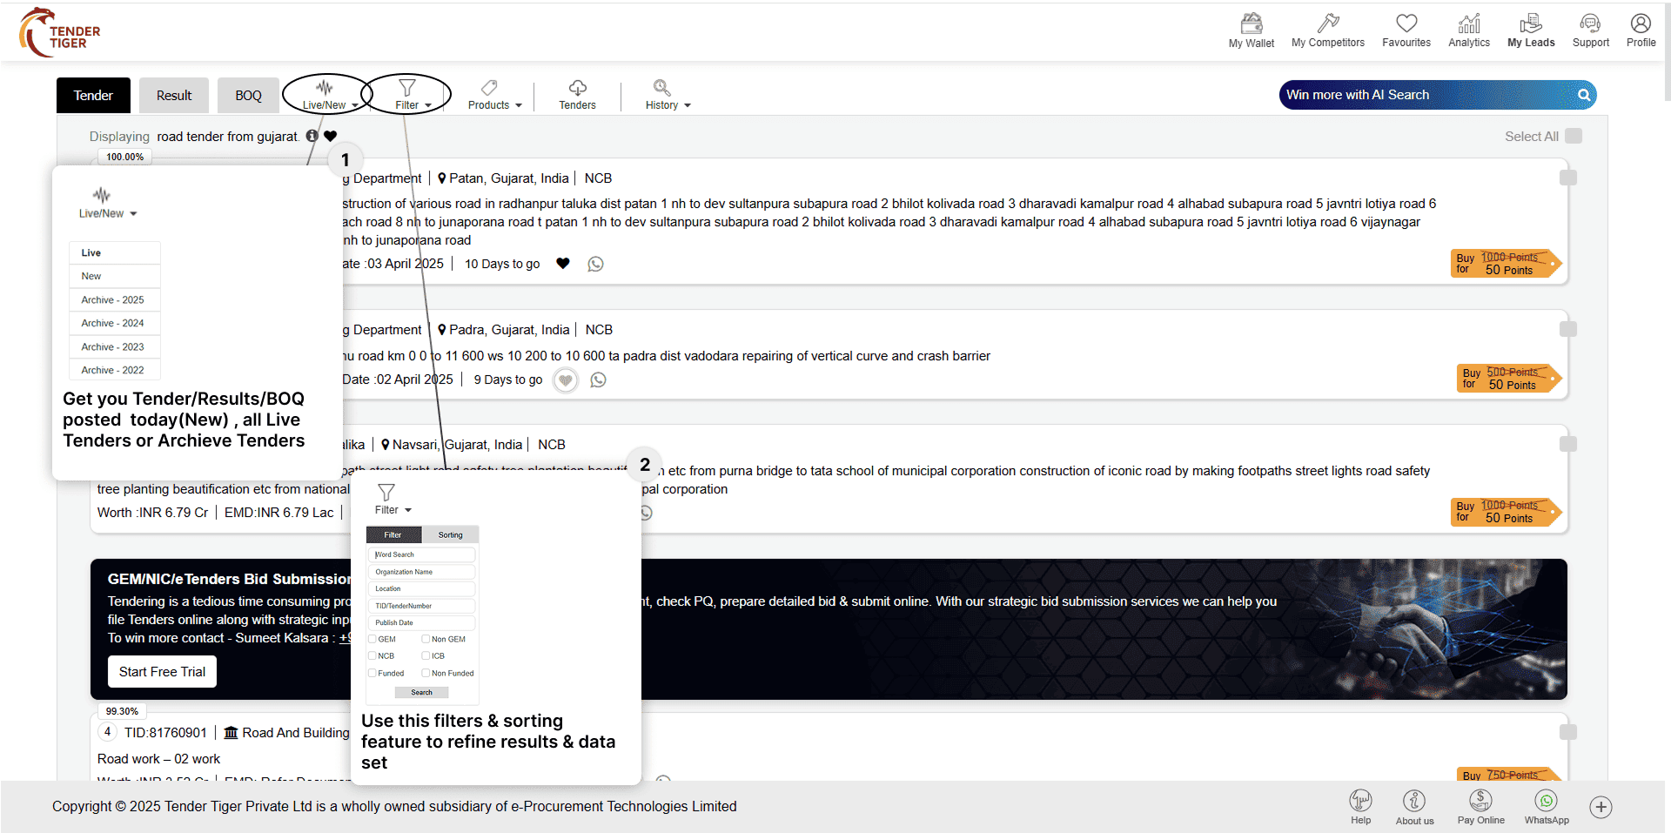Switch to the BOQ tab

248,95
